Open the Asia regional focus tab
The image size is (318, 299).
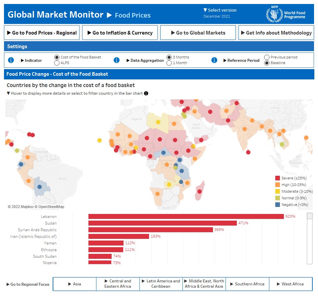click(x=75, y=284)
